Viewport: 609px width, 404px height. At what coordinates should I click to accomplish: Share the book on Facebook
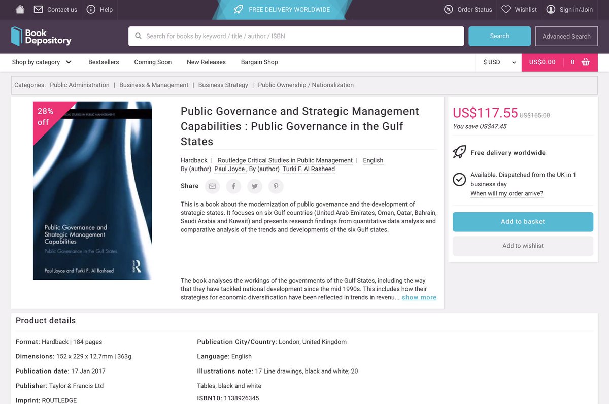pos(233,186)
